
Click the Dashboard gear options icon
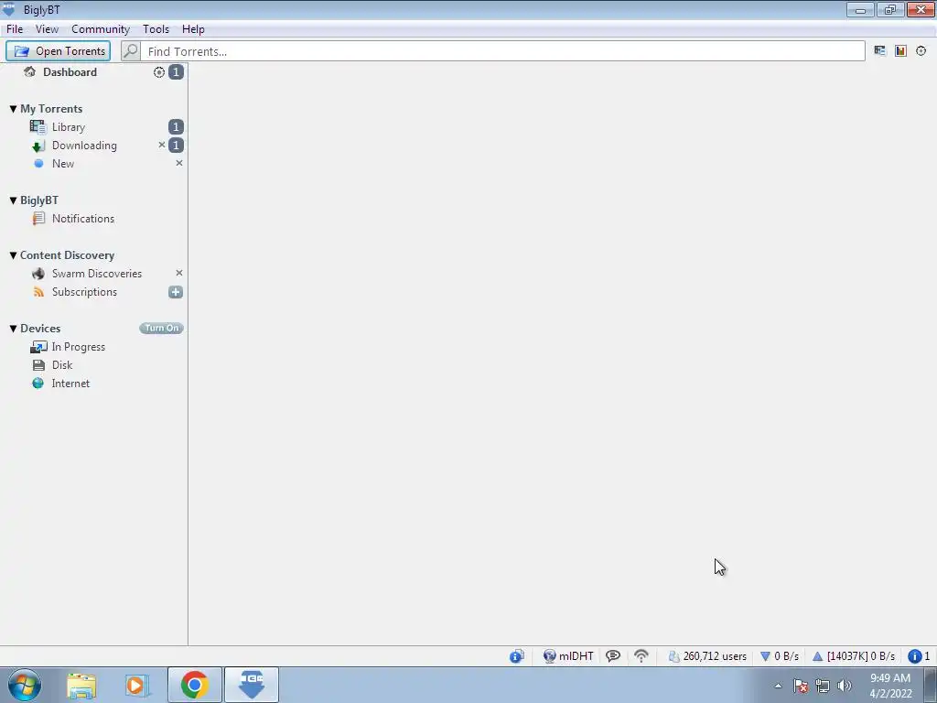click(x=159, y=72)
